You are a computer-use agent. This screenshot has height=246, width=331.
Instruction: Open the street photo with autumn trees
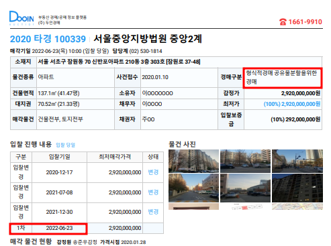tap(193, 188)
